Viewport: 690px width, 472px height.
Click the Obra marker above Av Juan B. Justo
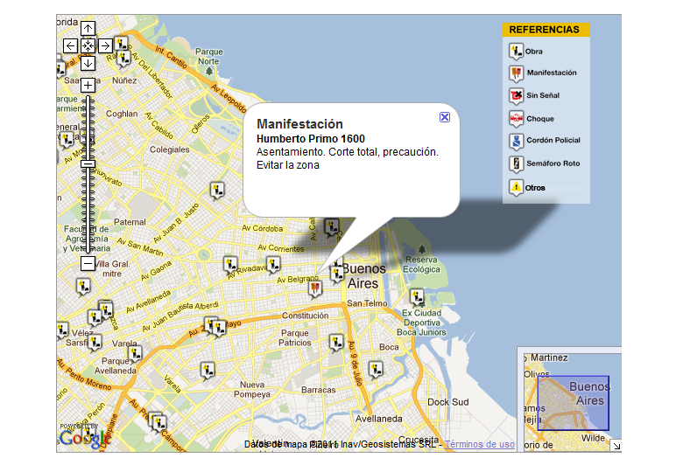217,191
